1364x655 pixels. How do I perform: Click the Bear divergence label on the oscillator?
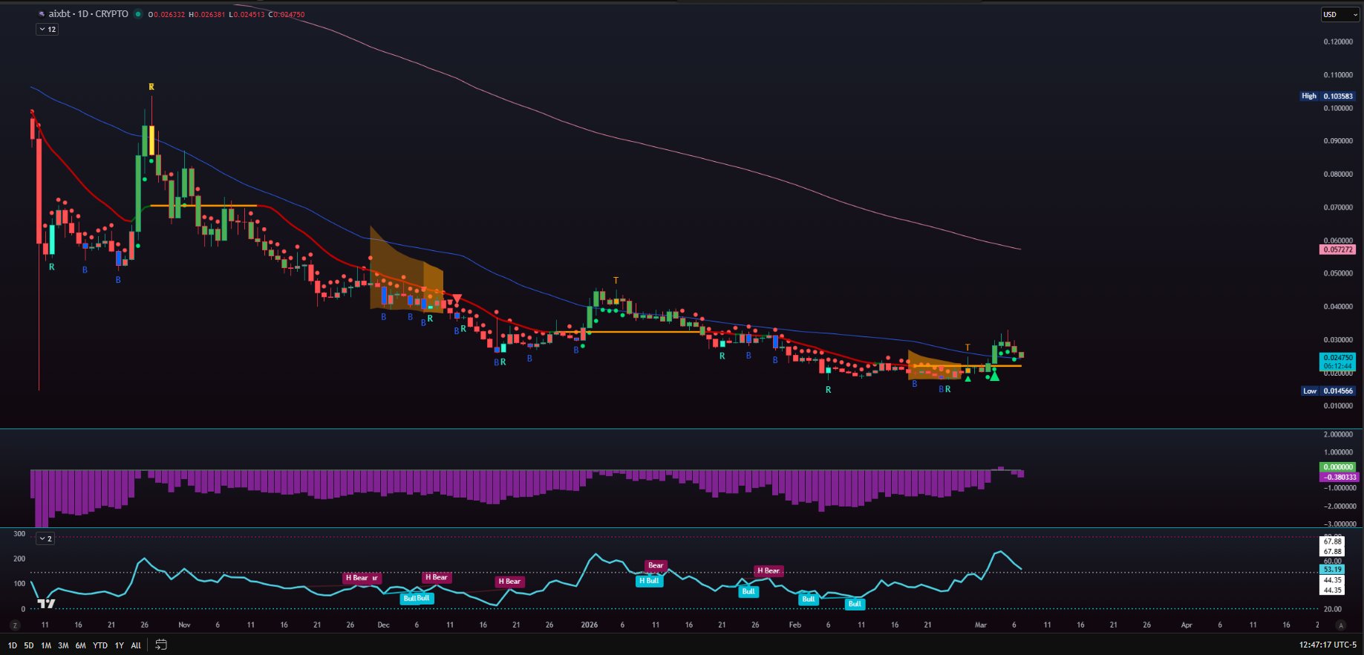tap(655, 565)
